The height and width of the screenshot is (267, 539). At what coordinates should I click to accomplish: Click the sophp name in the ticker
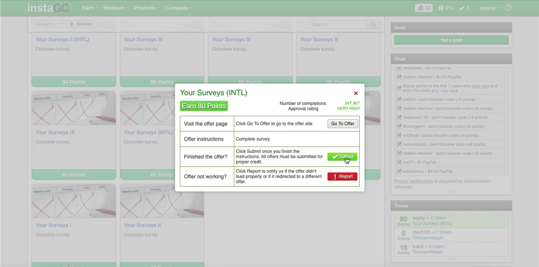(419, 218)
